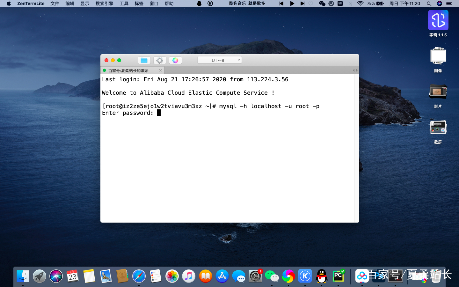Open the 编辑 menu
The image size is (459, 287).
pyautogui.click(x=70, y=4)
